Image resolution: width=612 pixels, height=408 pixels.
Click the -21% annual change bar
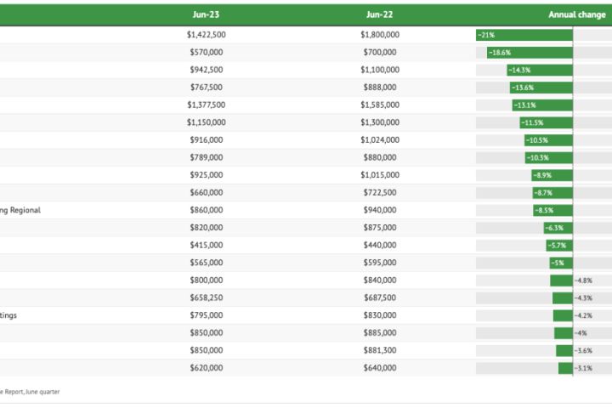[524, 35]
